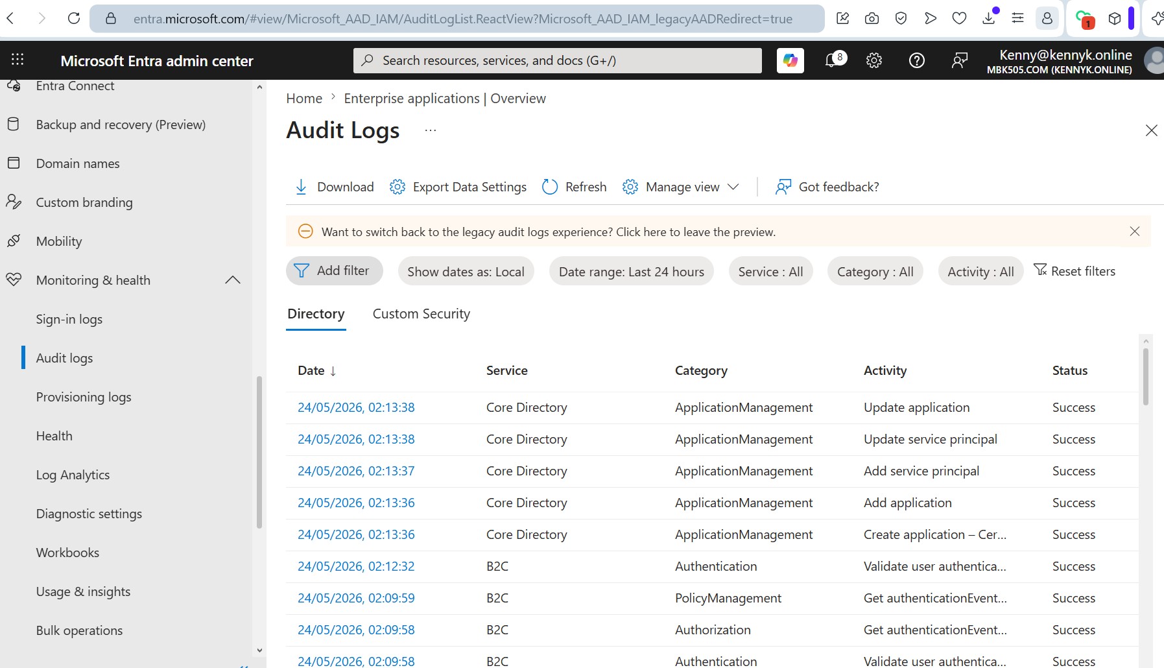Collapse the Monitoring & health section

(233, 280)
